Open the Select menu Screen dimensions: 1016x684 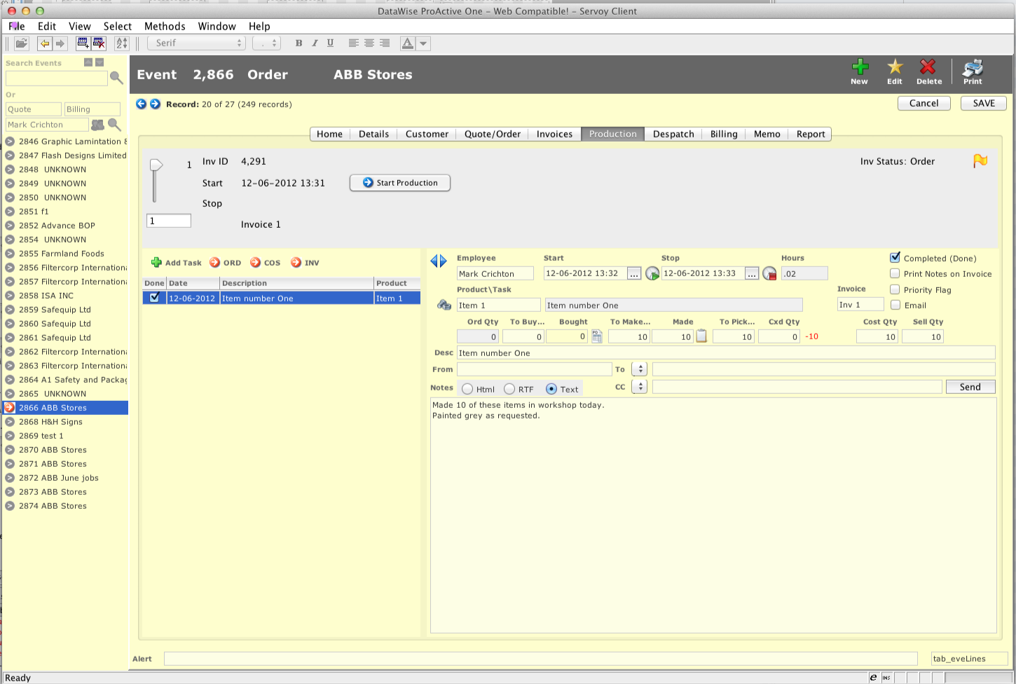pos(118,27)
